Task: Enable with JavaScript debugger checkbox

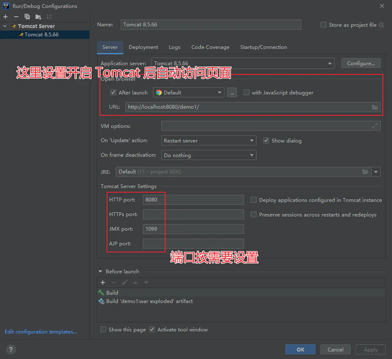Action: coord(246,92)
